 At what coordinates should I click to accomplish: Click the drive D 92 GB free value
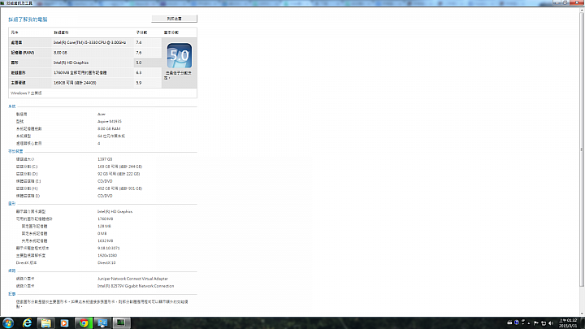tap(119, 174)
